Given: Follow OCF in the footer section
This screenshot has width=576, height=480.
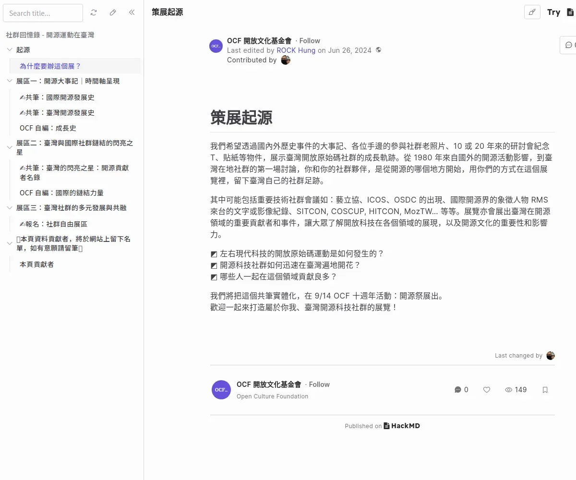Looking at the screenshot, I should pyautogui.click(x=319, y=384).
